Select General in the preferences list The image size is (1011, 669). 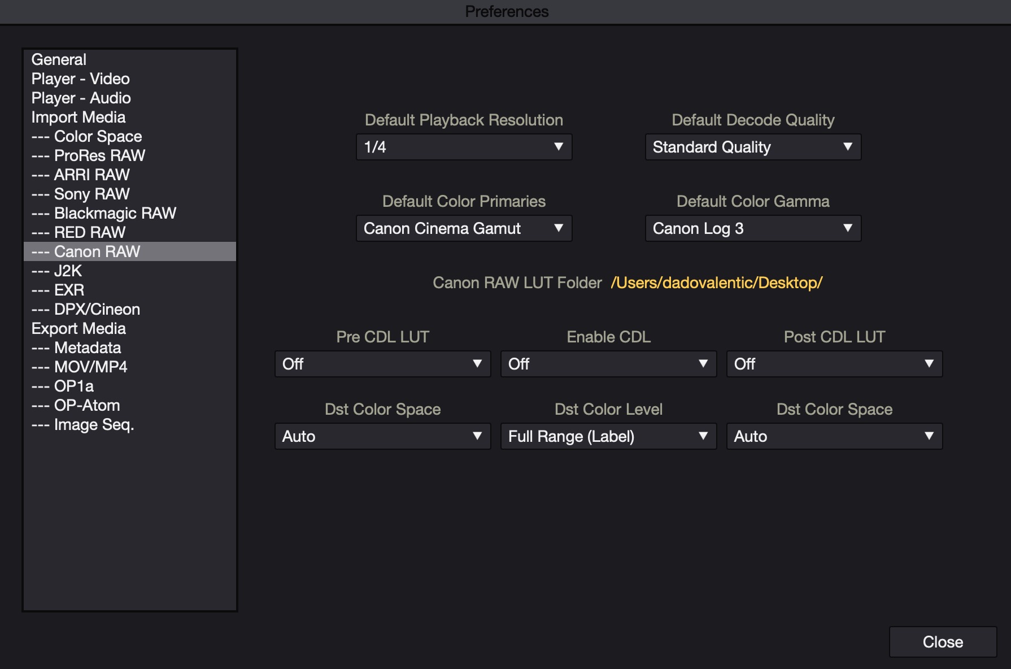(x=59, y=59)
